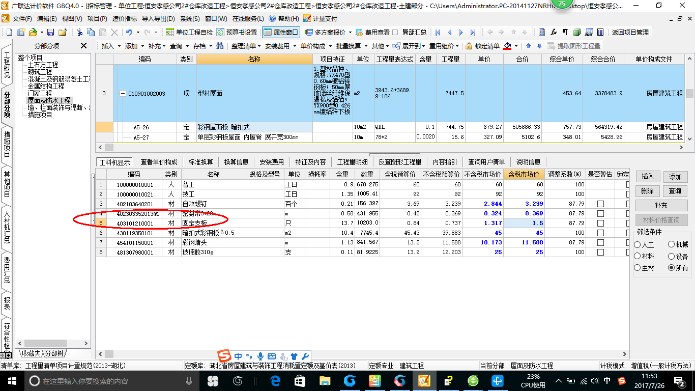Image resolution: width=695 pixels, height=391 pixels.
Task: Collapse item 010901002003 tree node
Action: [x=123, y=94]
